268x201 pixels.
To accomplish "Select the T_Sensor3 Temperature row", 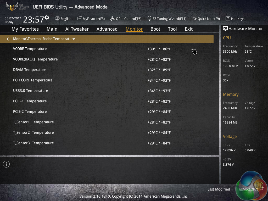I will point(107,143).
